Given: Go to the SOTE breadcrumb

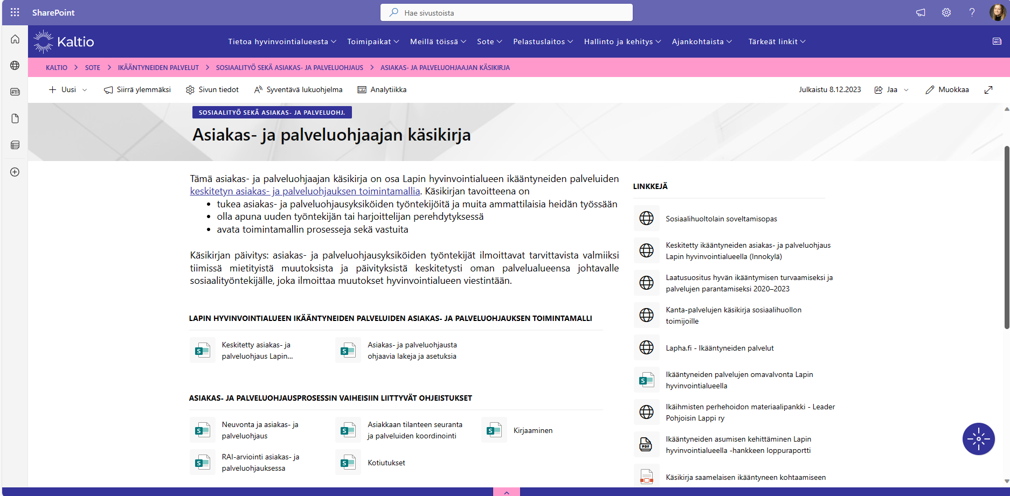Looking at the screenshot, I should click(93, 68).
